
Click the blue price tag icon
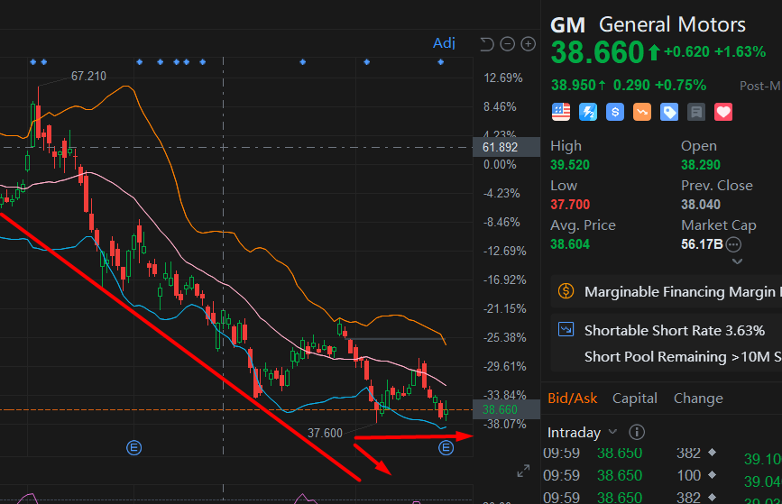[668, 112]
